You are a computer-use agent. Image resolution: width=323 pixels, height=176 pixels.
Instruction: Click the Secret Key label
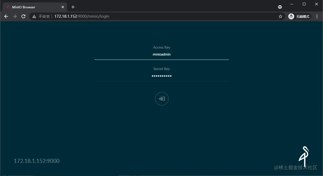coord(162,69)
